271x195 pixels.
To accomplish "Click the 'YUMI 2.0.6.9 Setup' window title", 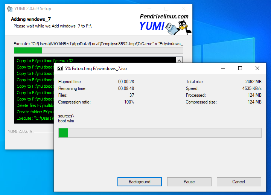I will [x=33, y=9].
